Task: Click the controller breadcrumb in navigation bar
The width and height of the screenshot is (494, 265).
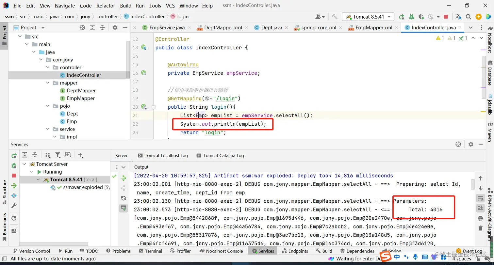Action: pos(107,17)
